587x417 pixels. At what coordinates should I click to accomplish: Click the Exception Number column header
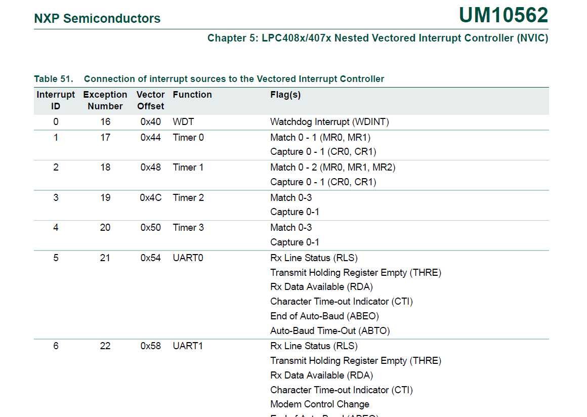coord(105,100)
